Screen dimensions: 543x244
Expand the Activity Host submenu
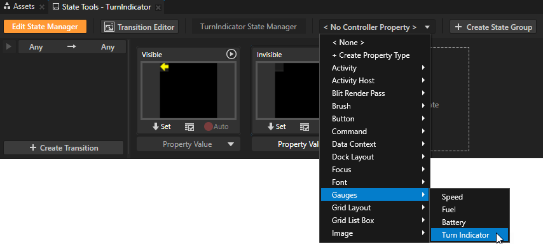(x=375, y=81)
